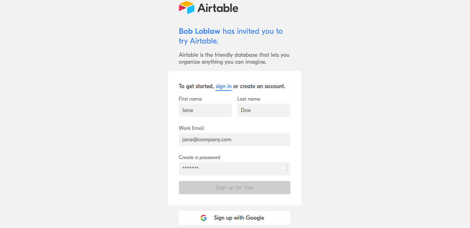Focus the First name input field
470x228 pixels.
205,110
